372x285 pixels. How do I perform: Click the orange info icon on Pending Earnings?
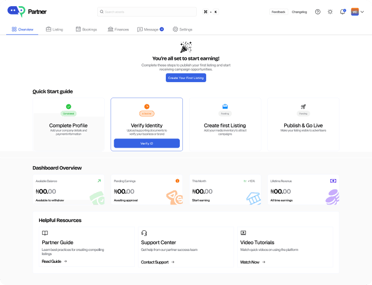(177, 181)
